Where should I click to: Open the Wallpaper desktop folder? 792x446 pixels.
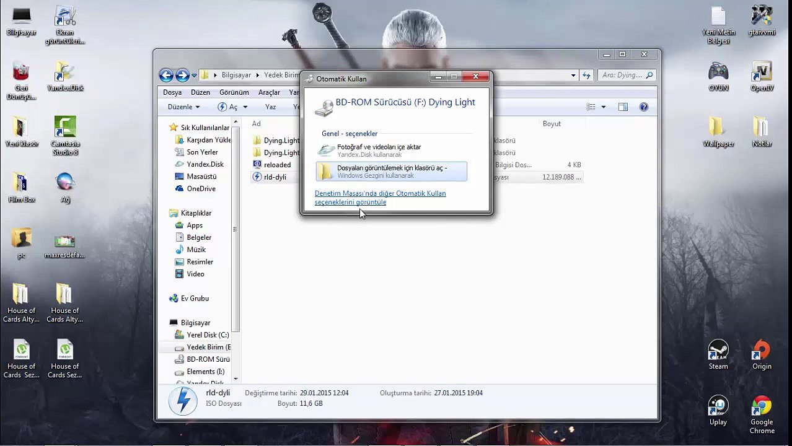tap(718, 133)
